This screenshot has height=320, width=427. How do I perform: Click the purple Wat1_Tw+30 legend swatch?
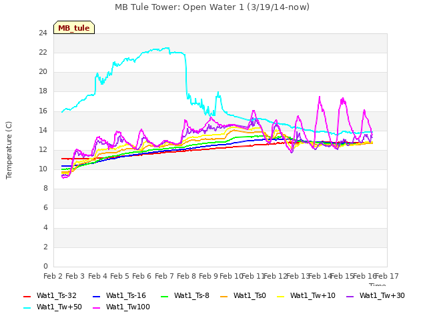click(350, 296)
